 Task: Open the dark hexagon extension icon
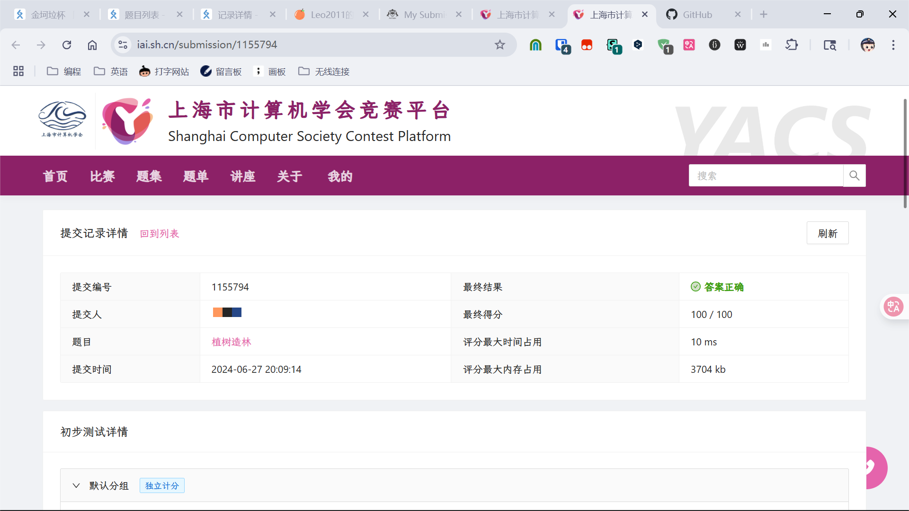point(638,44)
